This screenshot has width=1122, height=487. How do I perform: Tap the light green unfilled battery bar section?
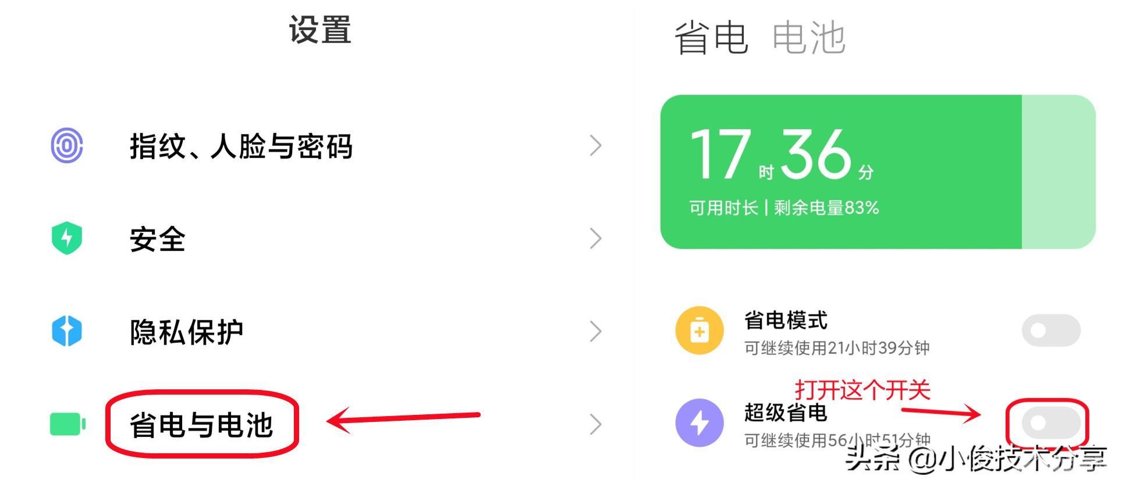click(x=1059, y=172)
